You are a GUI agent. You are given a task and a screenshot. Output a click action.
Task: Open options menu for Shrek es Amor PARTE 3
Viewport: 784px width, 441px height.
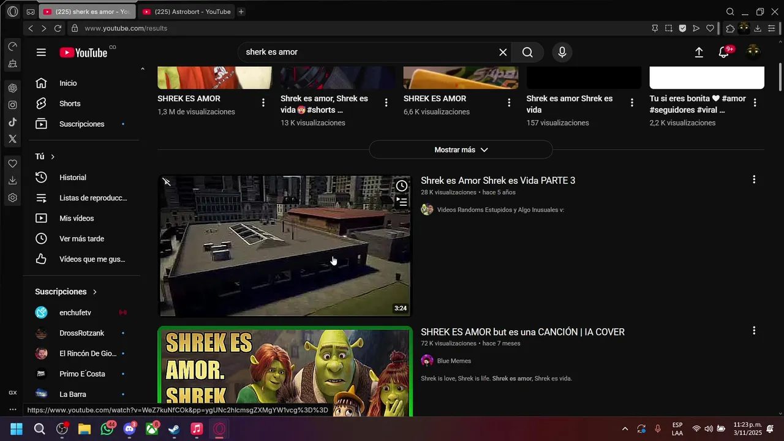click(754, 179)
